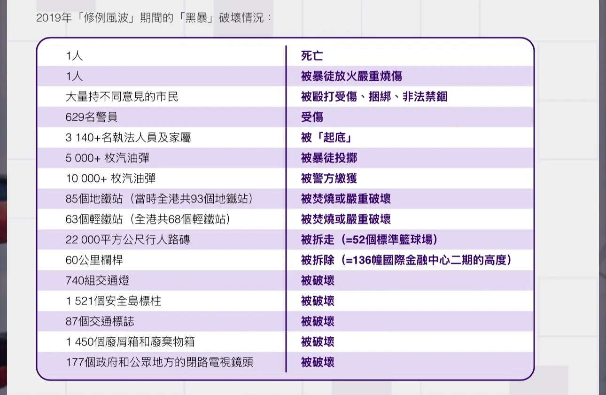Click the '被「起底」' cell

[326, 138]
